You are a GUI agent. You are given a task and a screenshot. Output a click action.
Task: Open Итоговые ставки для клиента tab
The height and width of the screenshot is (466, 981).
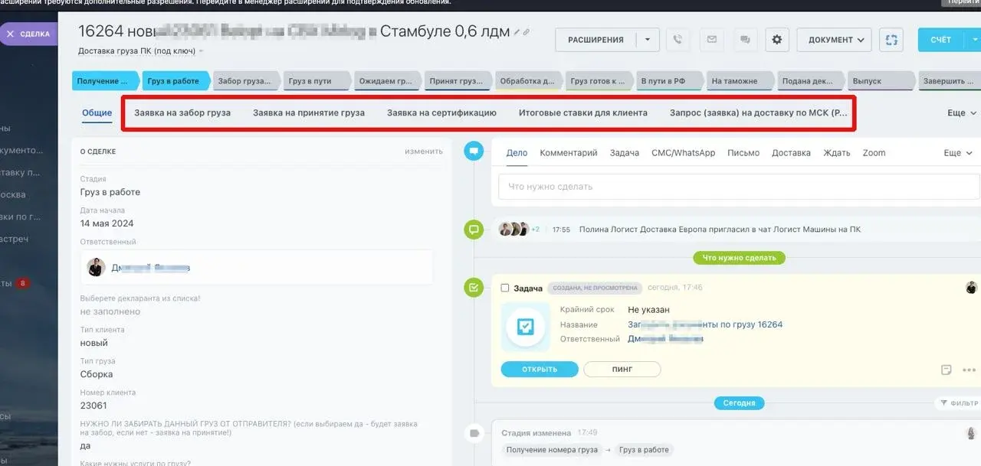[x=583, y=112]
